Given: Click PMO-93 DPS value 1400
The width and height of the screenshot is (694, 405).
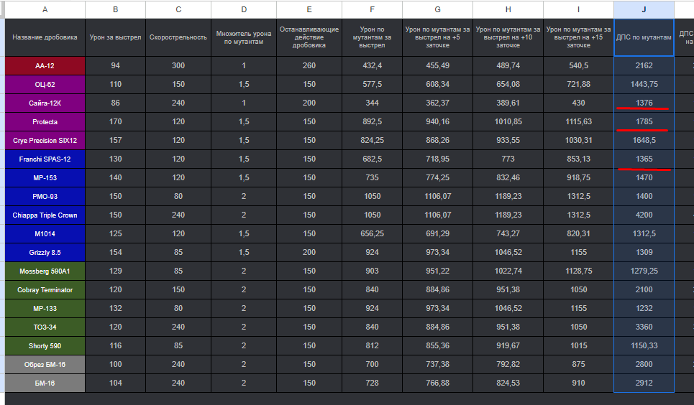Looking at the screenshot, I should click(644, 196).
